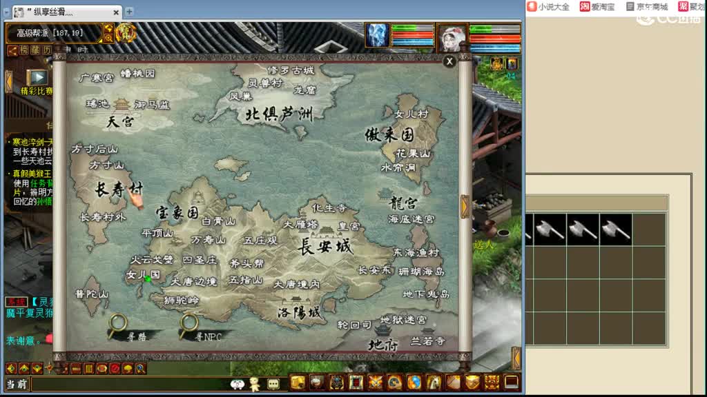Expand the arrow at bottom right corner
This screenshot has height=397, width=707.
[x=516, y=358]
